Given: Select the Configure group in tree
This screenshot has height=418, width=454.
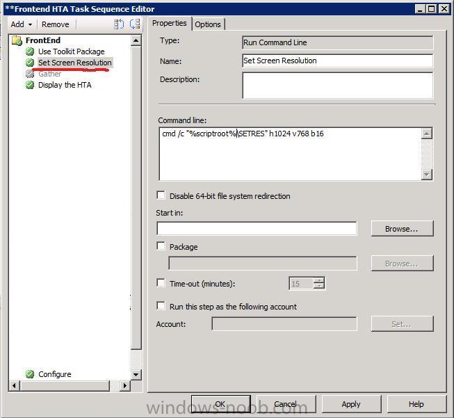Looking at the screenshot, I should pyautogui.click(x=54, y=374).
